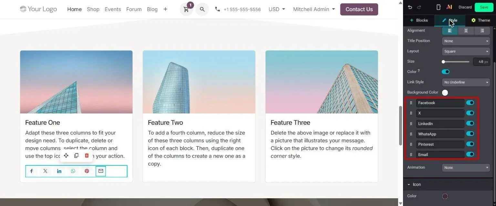496x206 pixels.
Task: Disable the Facebook toggle
Action: pyautogui.click(x=470, y=103)
